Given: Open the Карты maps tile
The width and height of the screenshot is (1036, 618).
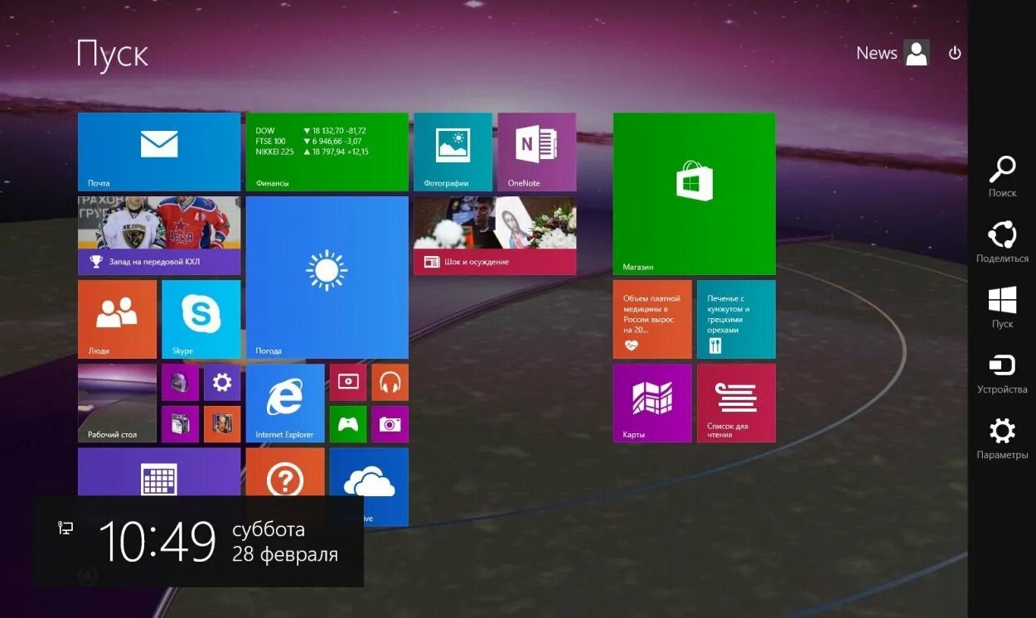Looking at the screenshot, I should point(652,403).
